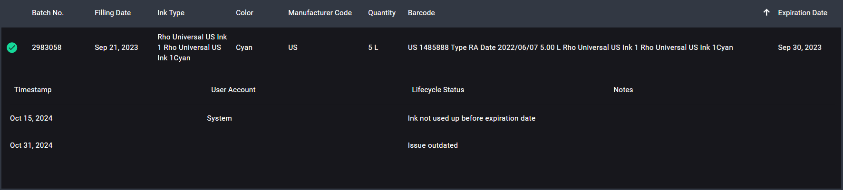Click the Sep 21, 2023 filling date
Screen dimensions: 843x190
pyautogui.click(x=116, y=47)
